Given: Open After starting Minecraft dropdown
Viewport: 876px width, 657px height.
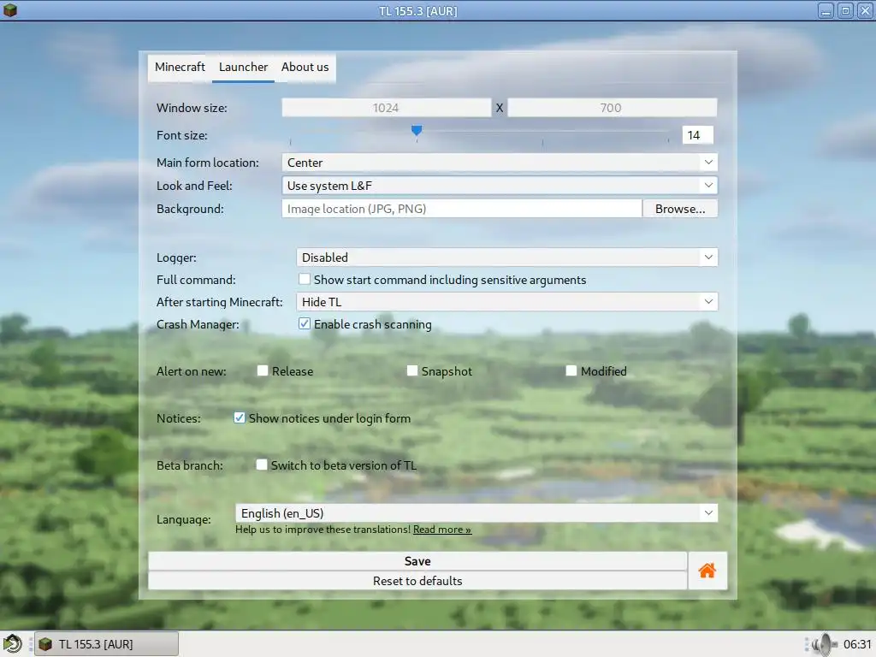Looking at the screenshot, I should click(x=506, y=302).
